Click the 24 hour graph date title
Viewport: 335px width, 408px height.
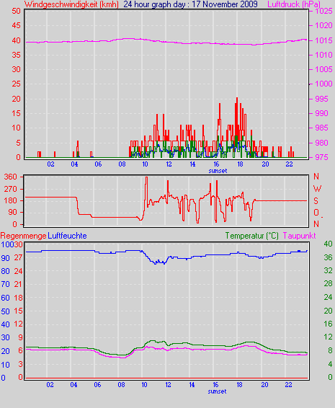pyautogui.click(x=191, y=4)
